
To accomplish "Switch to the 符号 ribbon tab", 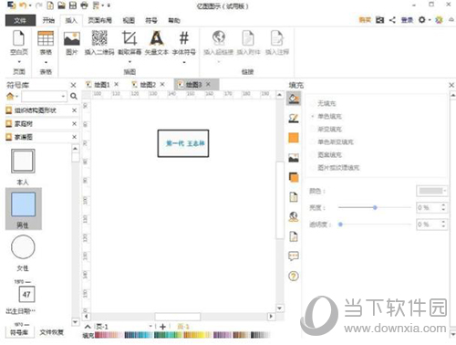I will (151, 20).
